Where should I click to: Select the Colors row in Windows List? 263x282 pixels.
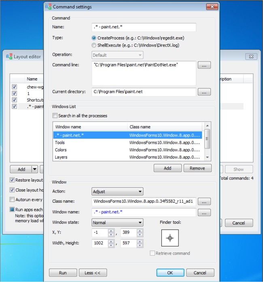coord(127,150)
